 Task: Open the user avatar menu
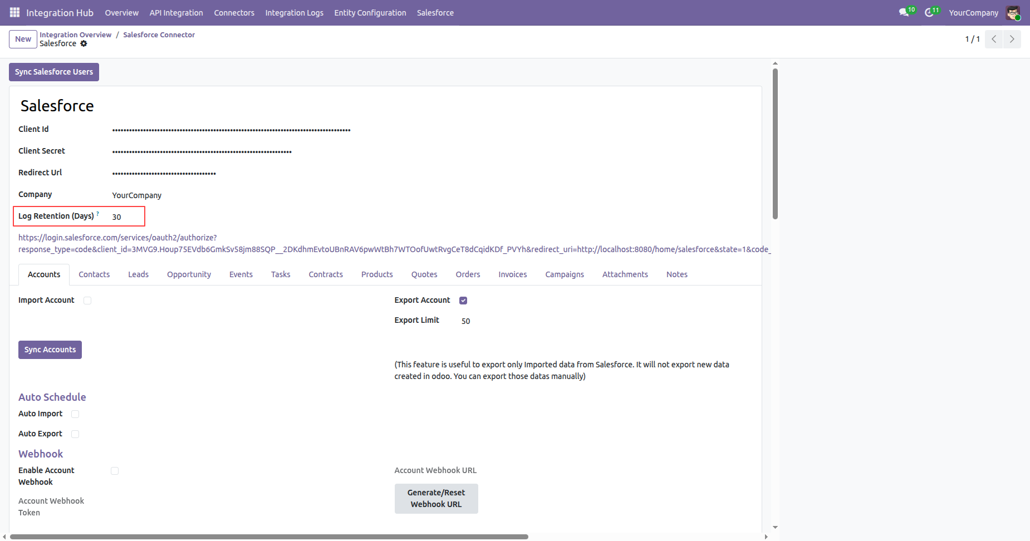tap(1013, 12)
